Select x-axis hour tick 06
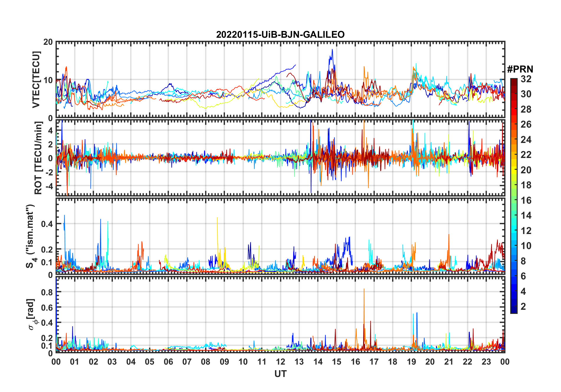 coord(168,362)
